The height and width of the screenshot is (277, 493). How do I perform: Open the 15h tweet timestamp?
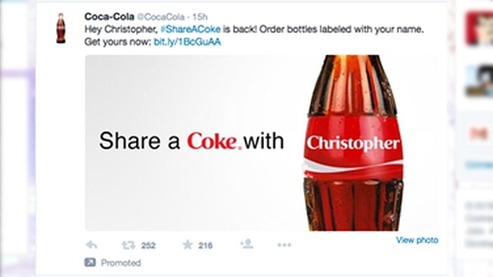[200, 17]
